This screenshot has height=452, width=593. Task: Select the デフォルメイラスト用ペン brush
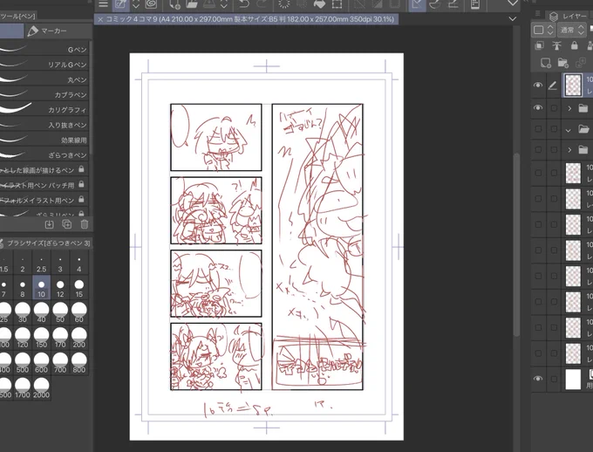pyautogui.click(x=44, y=200)
